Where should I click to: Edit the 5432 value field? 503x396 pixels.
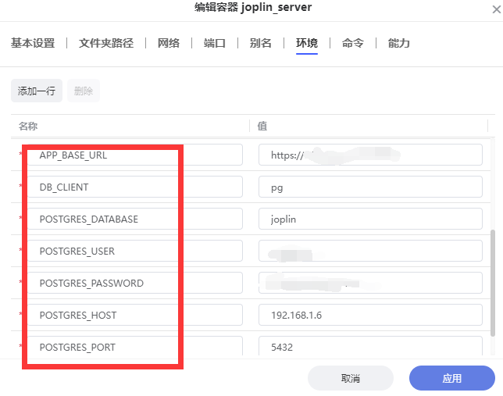point(370,346)
